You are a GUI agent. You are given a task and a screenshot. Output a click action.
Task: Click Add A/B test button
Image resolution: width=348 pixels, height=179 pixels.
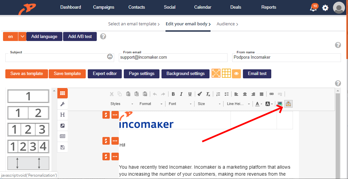click(x=80, y=37)
